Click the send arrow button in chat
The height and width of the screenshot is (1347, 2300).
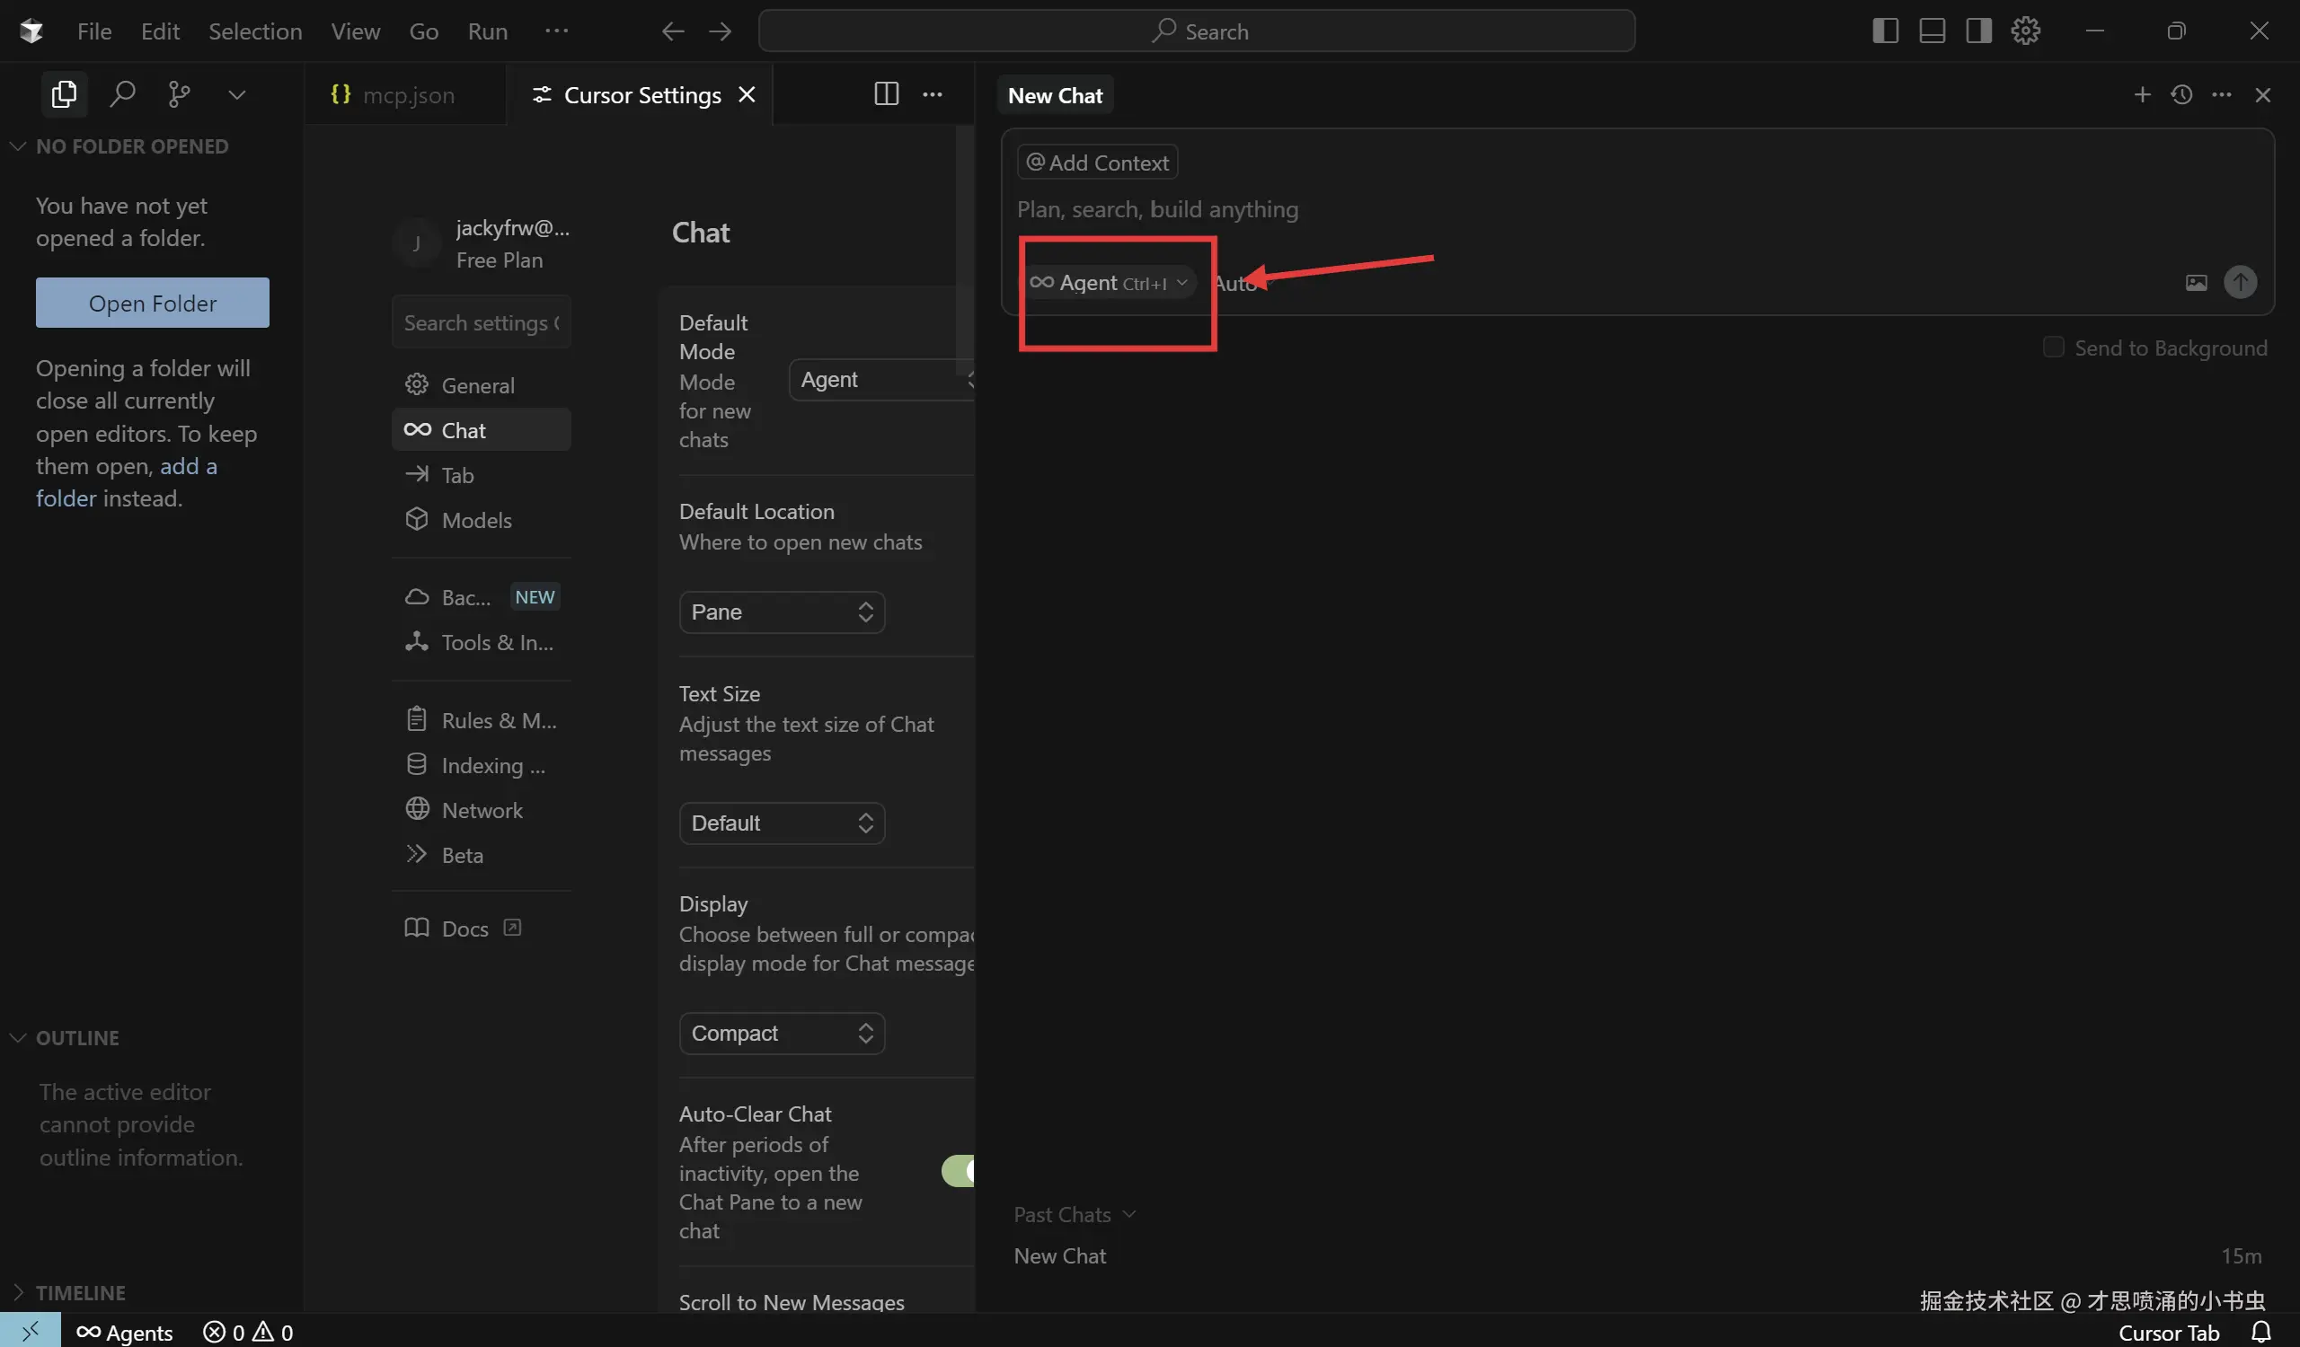[2240, 283]
